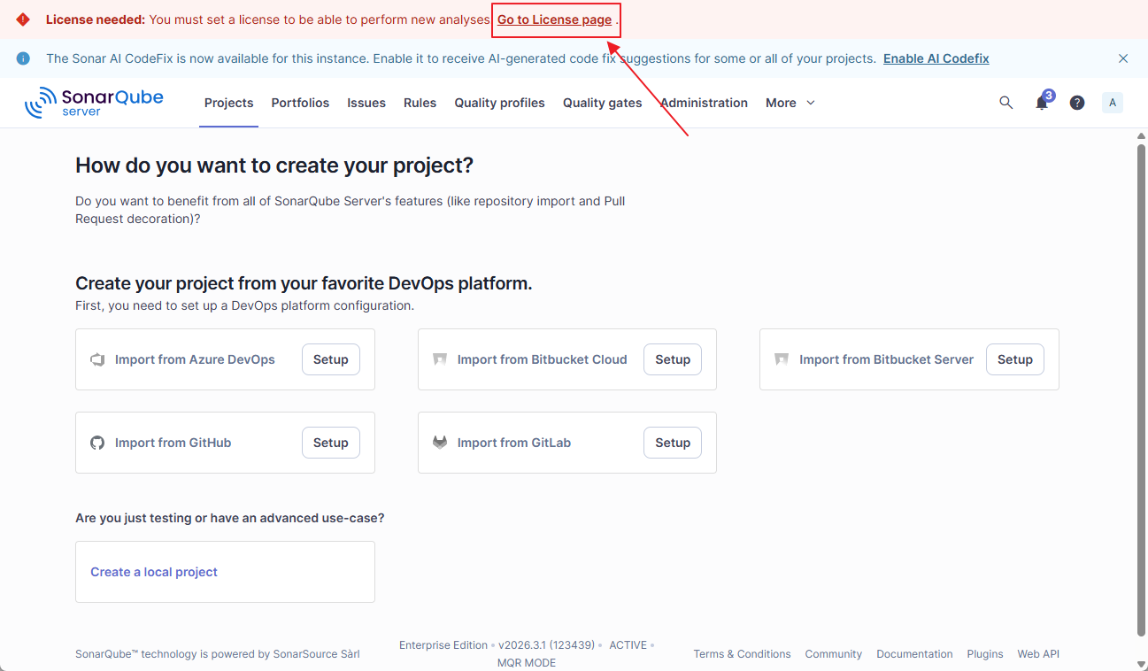Click the Import from GitLab label
1148x671 pixels.
[514, 443]
